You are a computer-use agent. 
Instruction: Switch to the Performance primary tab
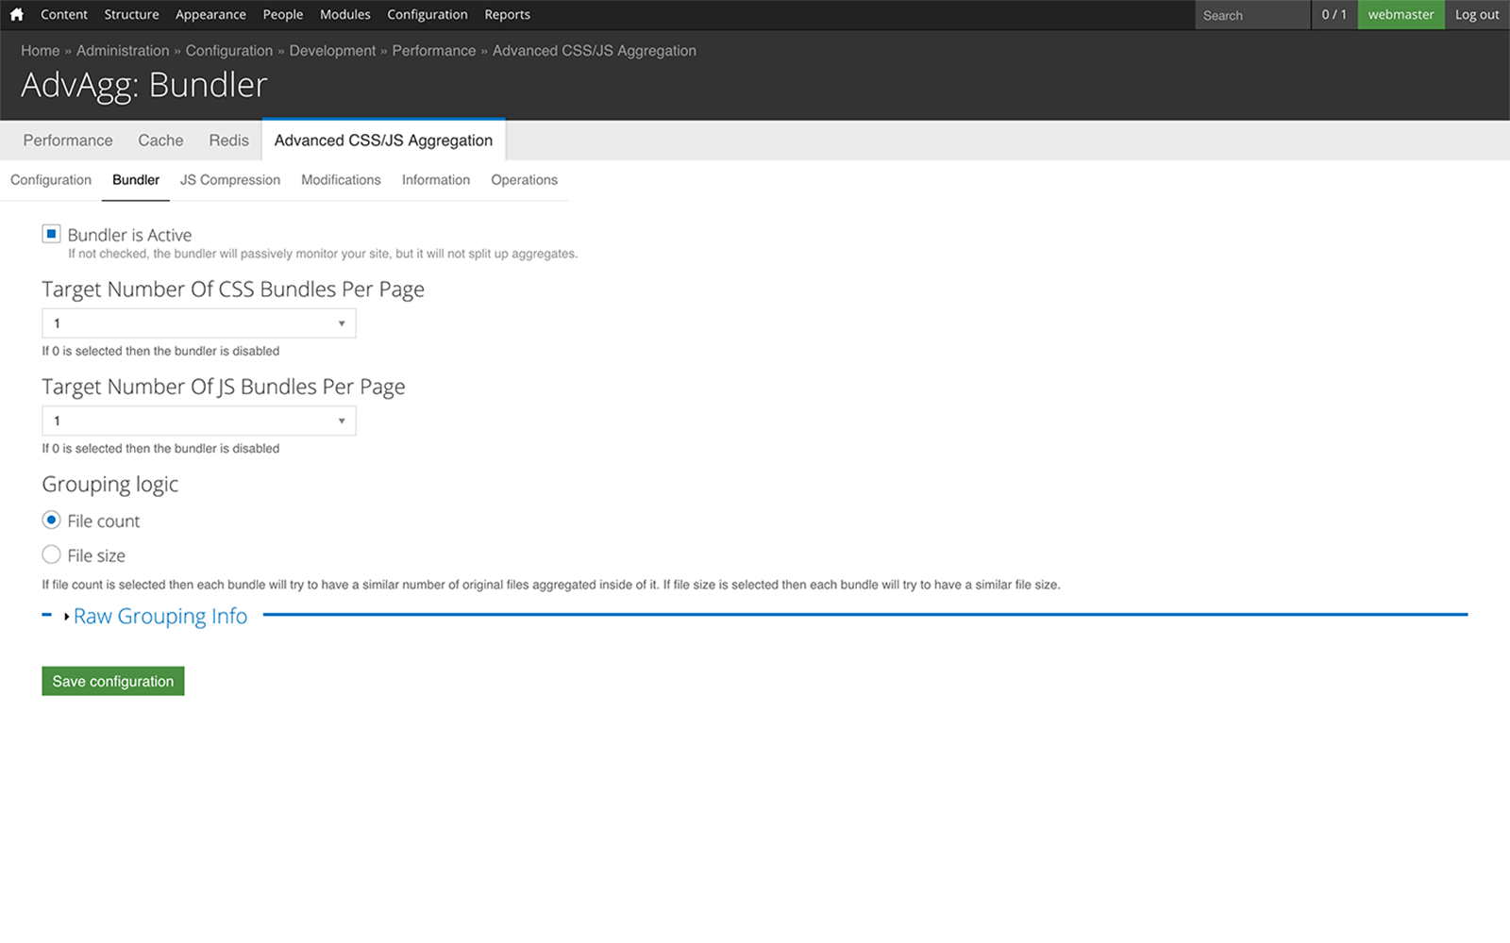[68, 141]
